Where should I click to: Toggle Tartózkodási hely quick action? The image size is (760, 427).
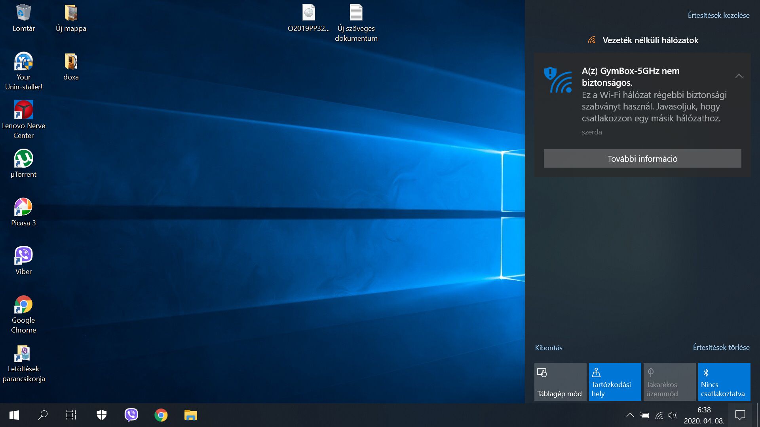(615, 382)
